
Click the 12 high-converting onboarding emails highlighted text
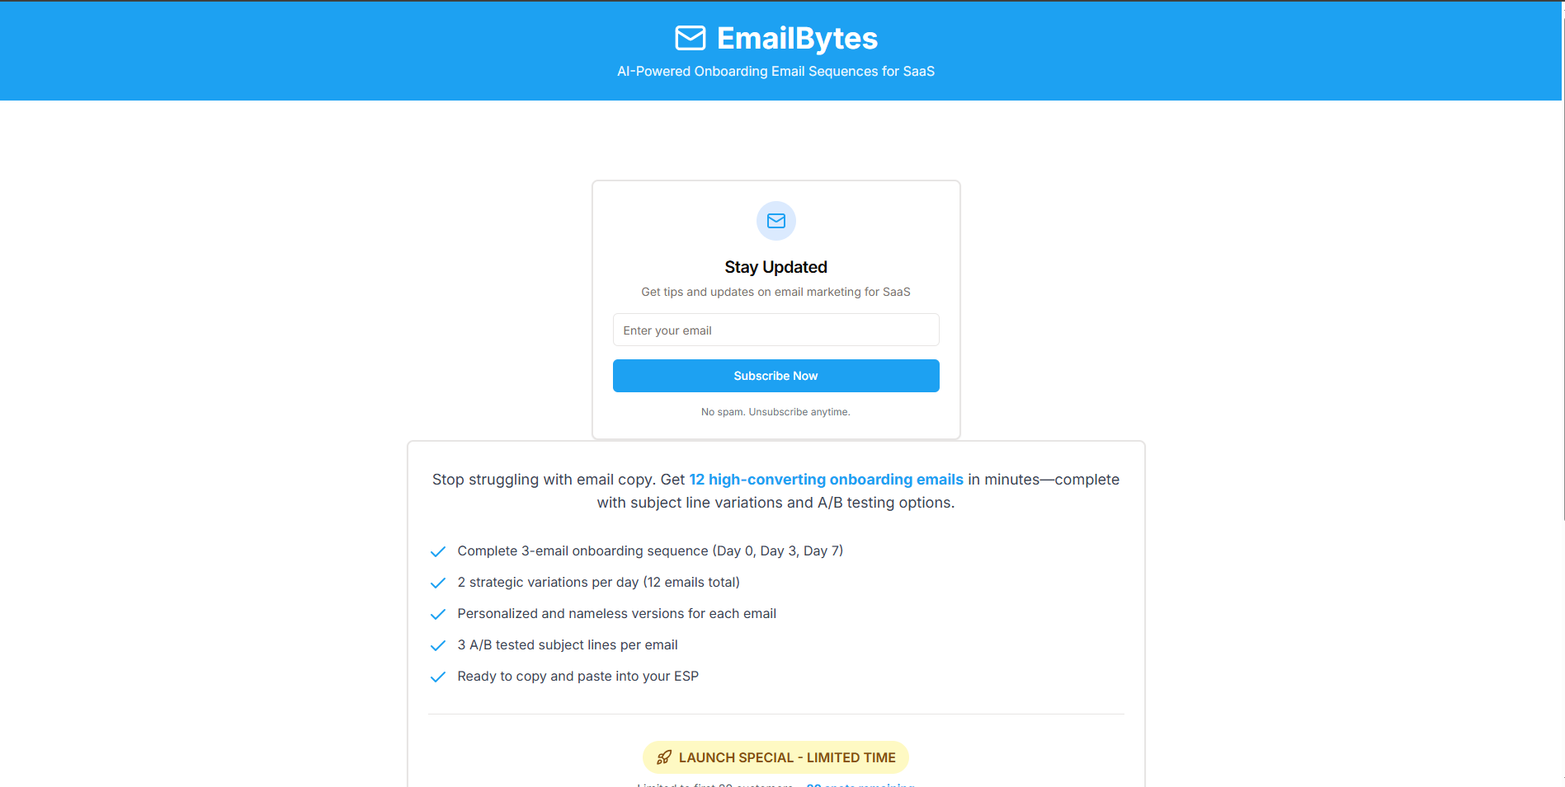[826, 480]
